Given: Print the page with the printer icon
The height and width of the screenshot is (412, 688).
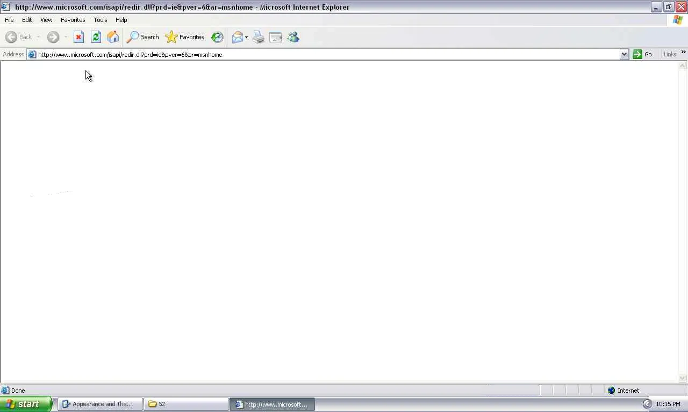Looking at the screenshot, I should pyautogui.click(x=259, y=37).
